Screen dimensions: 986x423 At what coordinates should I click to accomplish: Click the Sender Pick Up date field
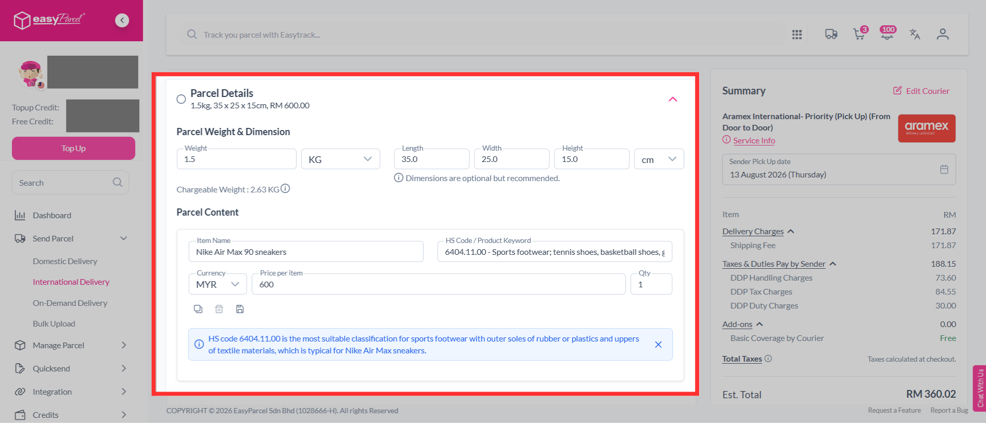click(839, 169)
